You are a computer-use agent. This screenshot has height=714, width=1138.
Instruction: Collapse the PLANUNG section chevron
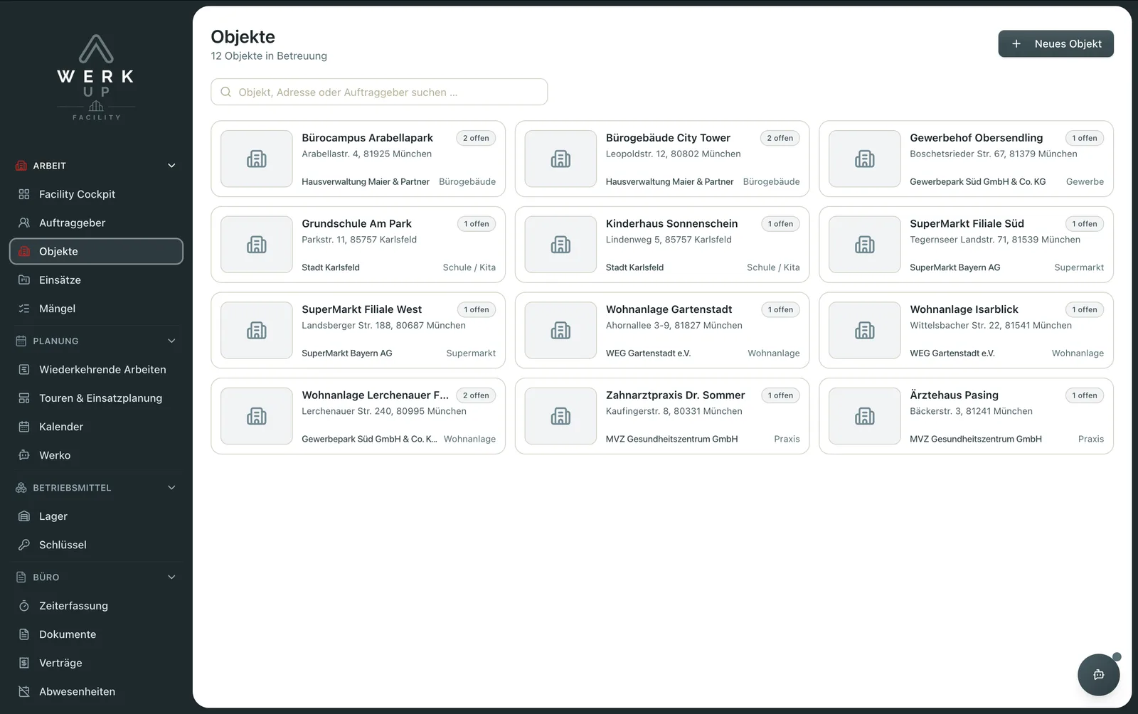pos(171,341)
